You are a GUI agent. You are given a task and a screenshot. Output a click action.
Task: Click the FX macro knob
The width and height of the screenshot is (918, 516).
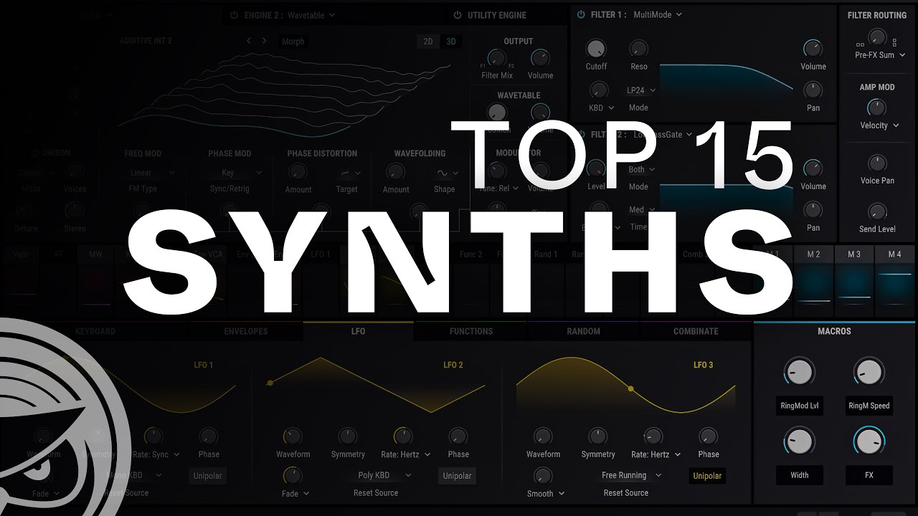click(869, 441)
